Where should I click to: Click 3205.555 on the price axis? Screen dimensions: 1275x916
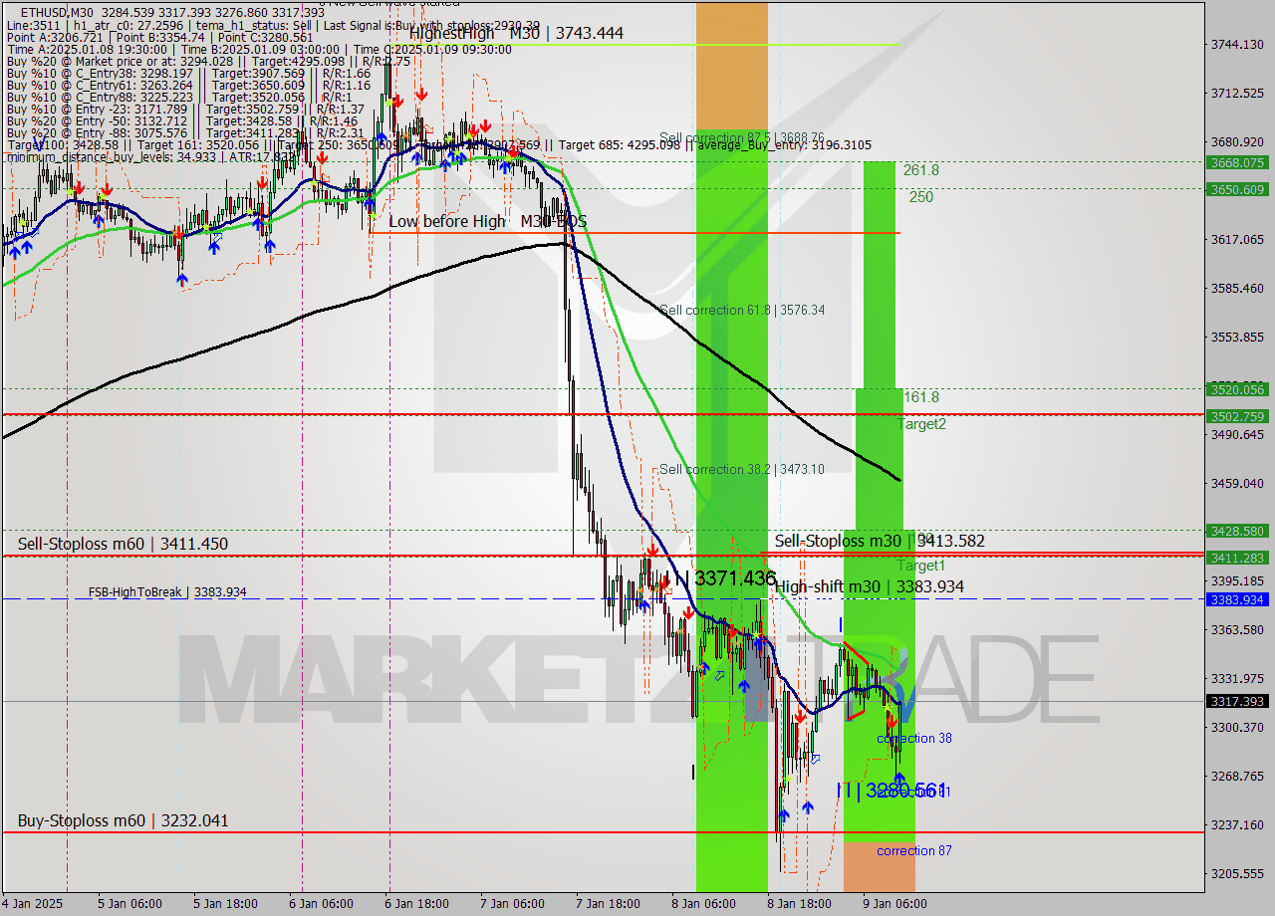1237,873
